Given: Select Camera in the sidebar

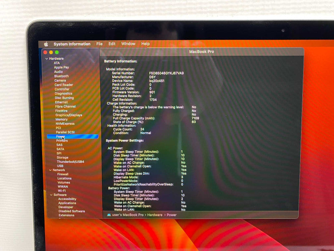Looking at the screenshot, I should pos(60,80).
